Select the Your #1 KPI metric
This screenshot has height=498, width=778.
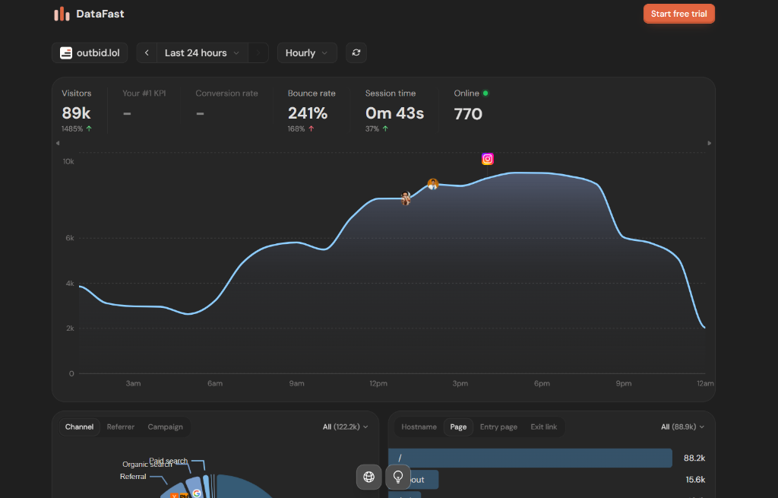click(x=144, y=104)
